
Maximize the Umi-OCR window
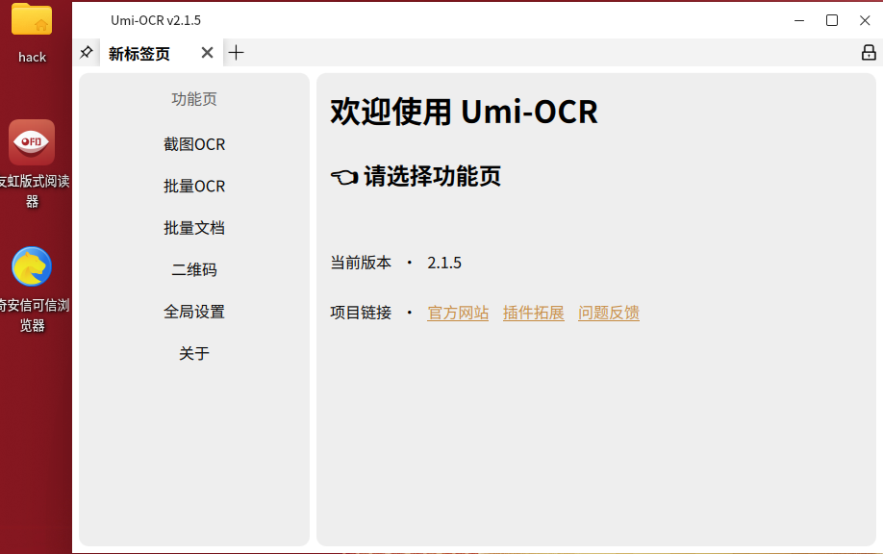832,20
